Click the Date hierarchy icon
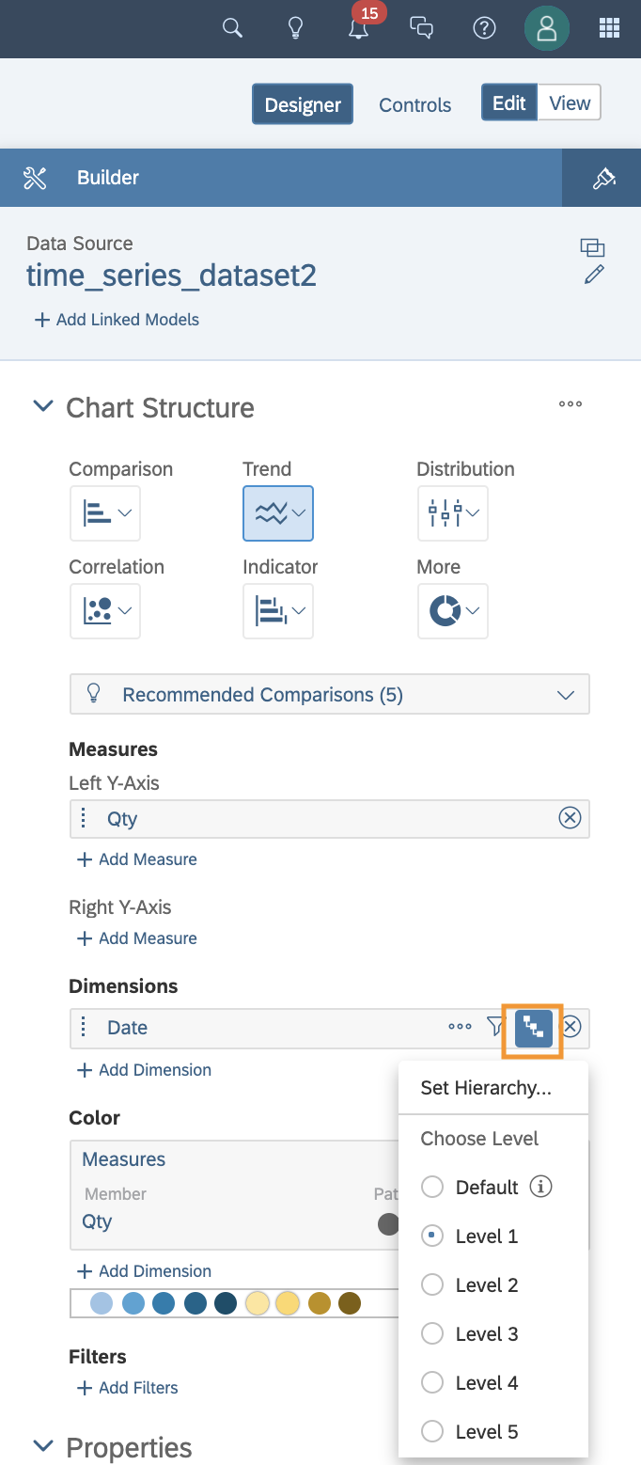The height and width of the screenshot is (1465, 641). (x=534, y=1028)
